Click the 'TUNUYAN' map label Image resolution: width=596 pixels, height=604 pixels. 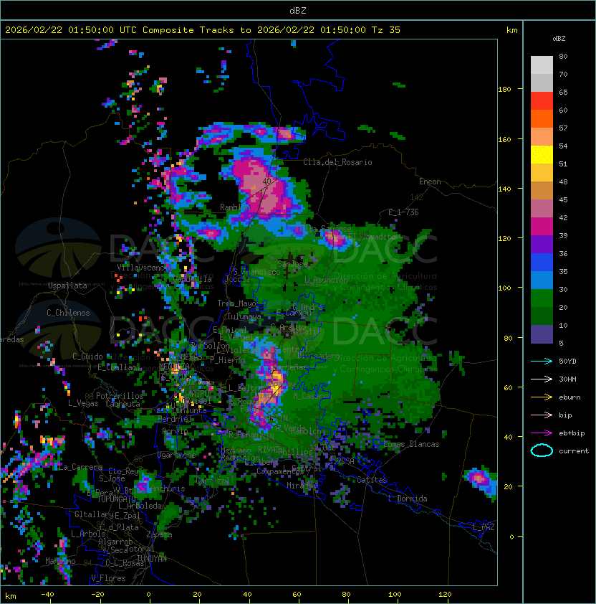(152, 559)
